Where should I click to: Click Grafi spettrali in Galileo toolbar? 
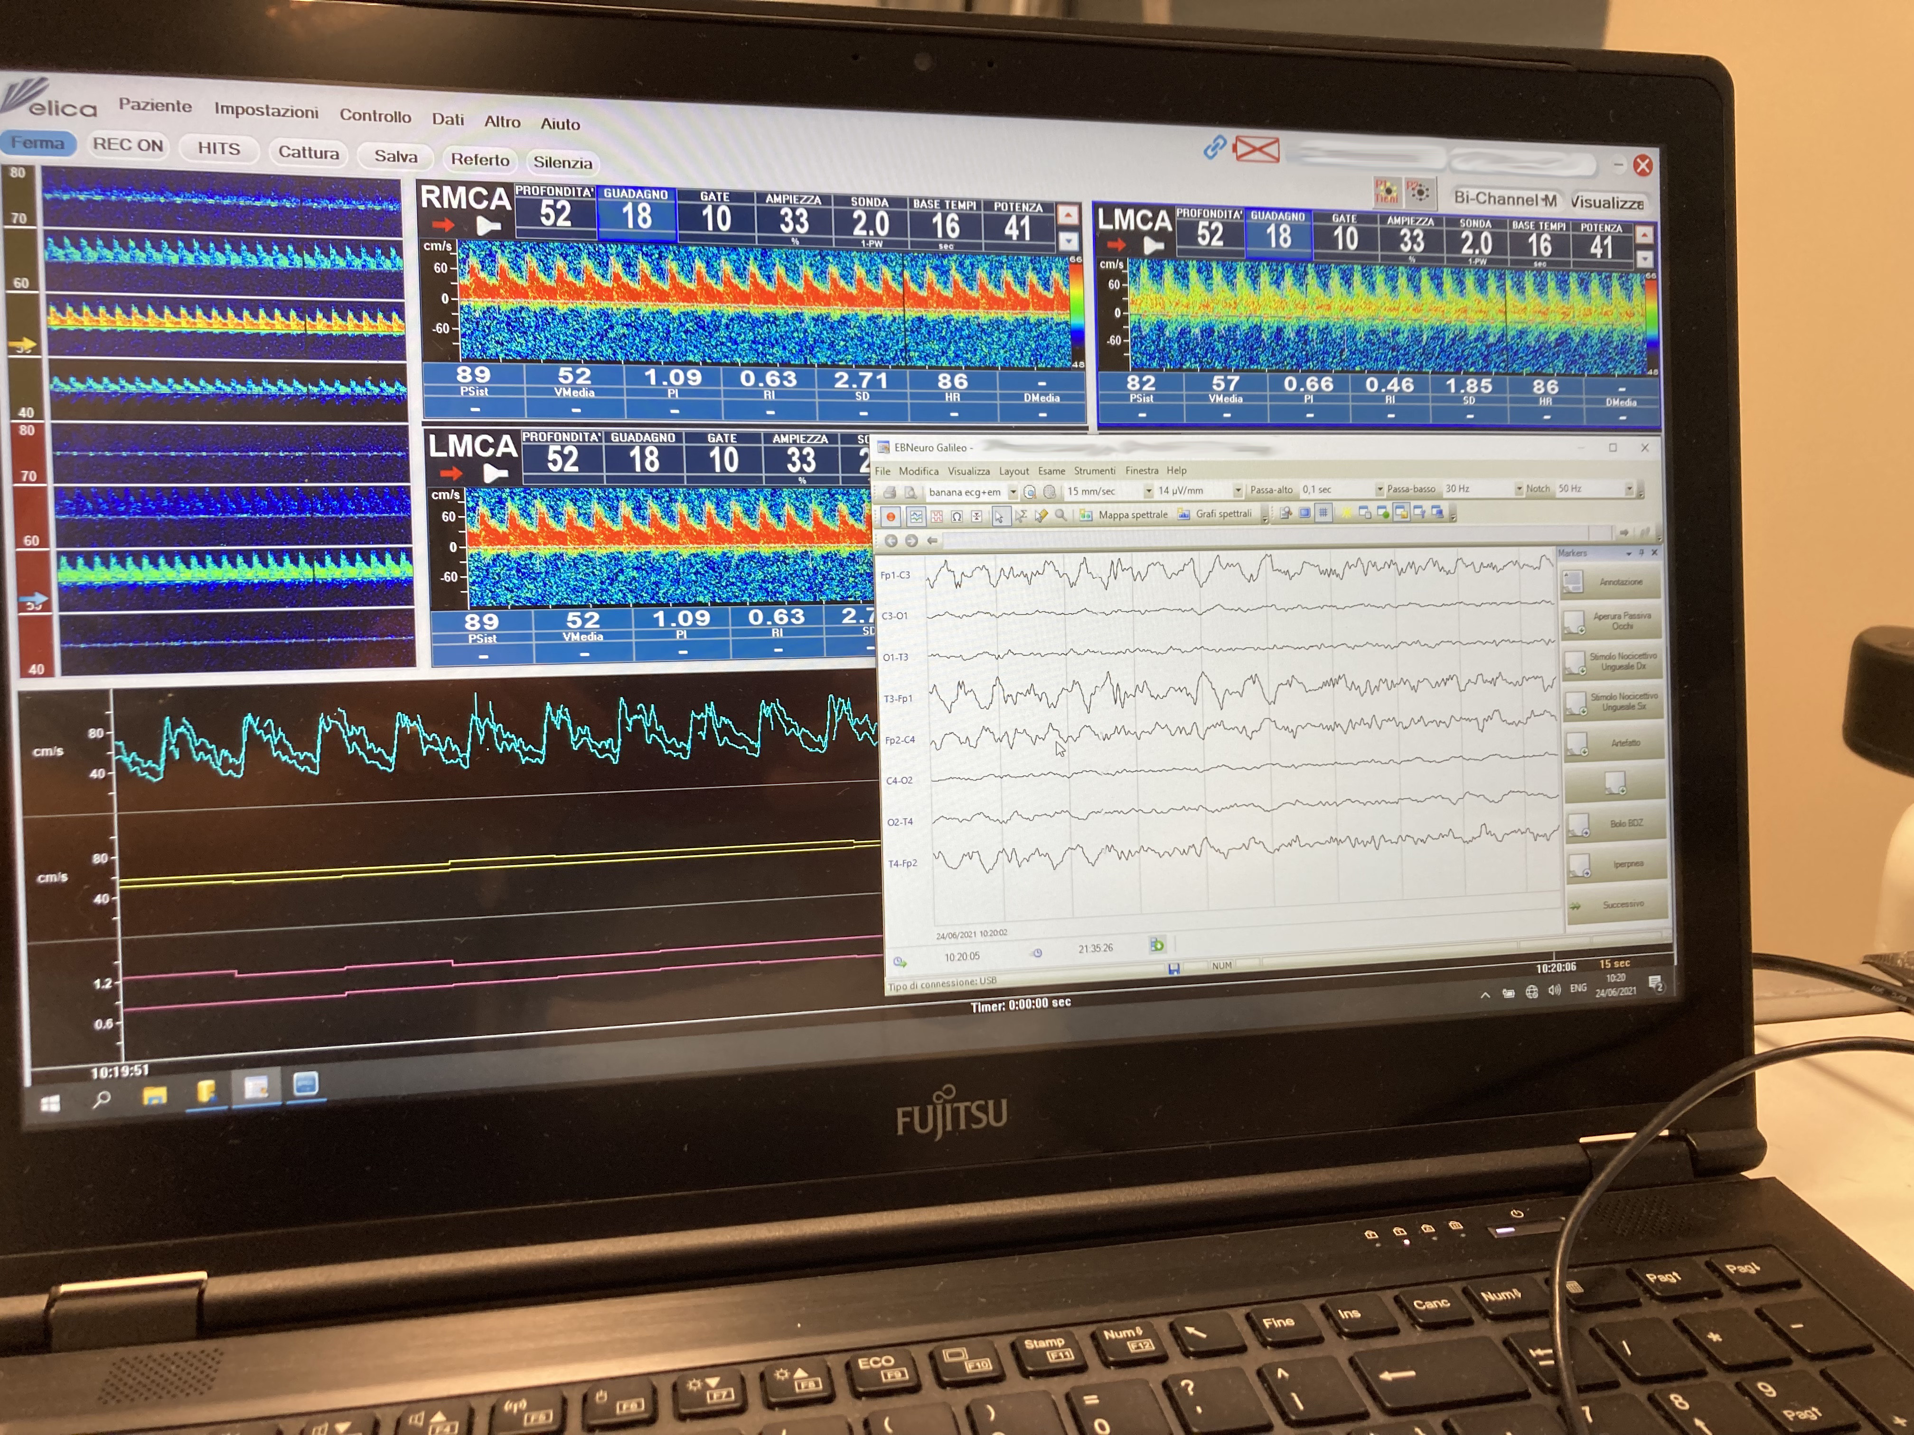pyautogui.click(x=1214, y=514)
